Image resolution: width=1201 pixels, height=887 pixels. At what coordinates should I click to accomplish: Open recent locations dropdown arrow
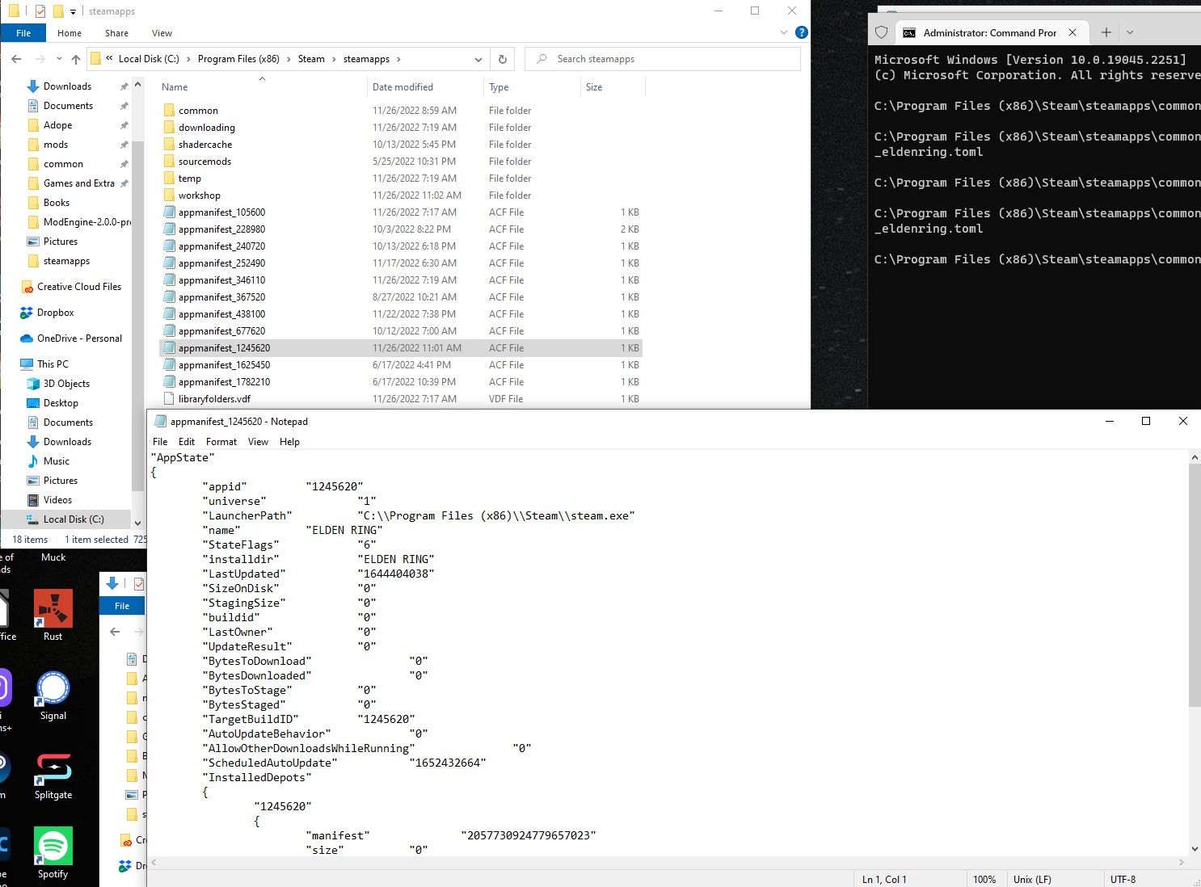(x=59, y=59)
